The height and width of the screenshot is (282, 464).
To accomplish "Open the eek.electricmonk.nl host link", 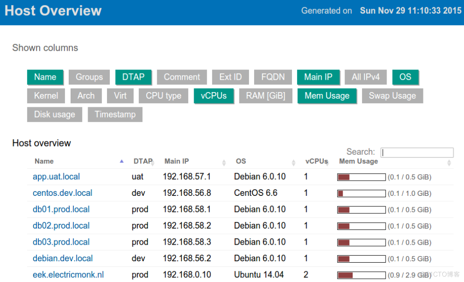I will coord(68,275).
